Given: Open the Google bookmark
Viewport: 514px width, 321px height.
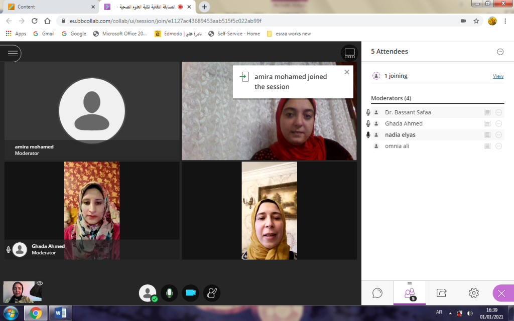Looking at the screenshot, I should pyautogui.click(x=74, y=34).
